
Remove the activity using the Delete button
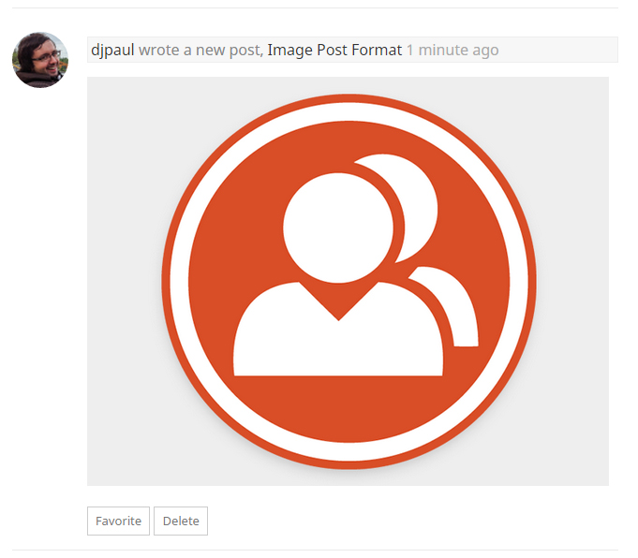point(181,521)
